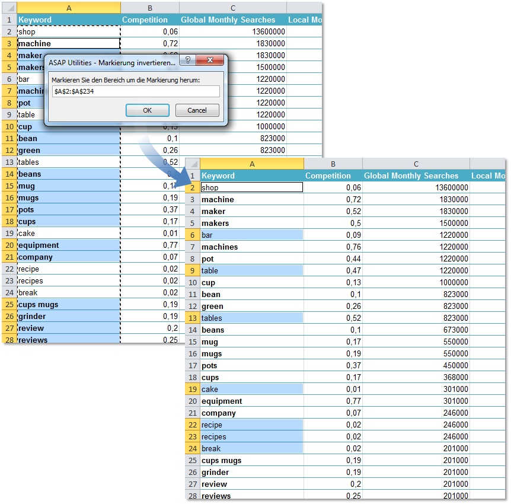The height and width of the screenshot is (504, 511).
Task: Select column A header in right sheet
Action: [252, 164]
